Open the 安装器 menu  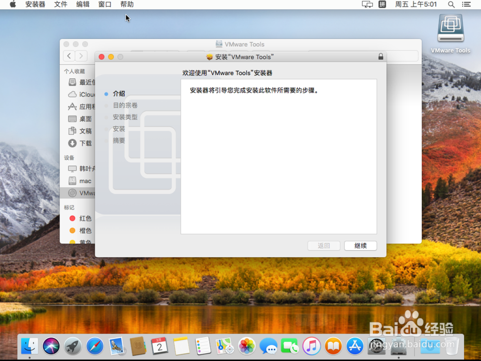(35, 4)
